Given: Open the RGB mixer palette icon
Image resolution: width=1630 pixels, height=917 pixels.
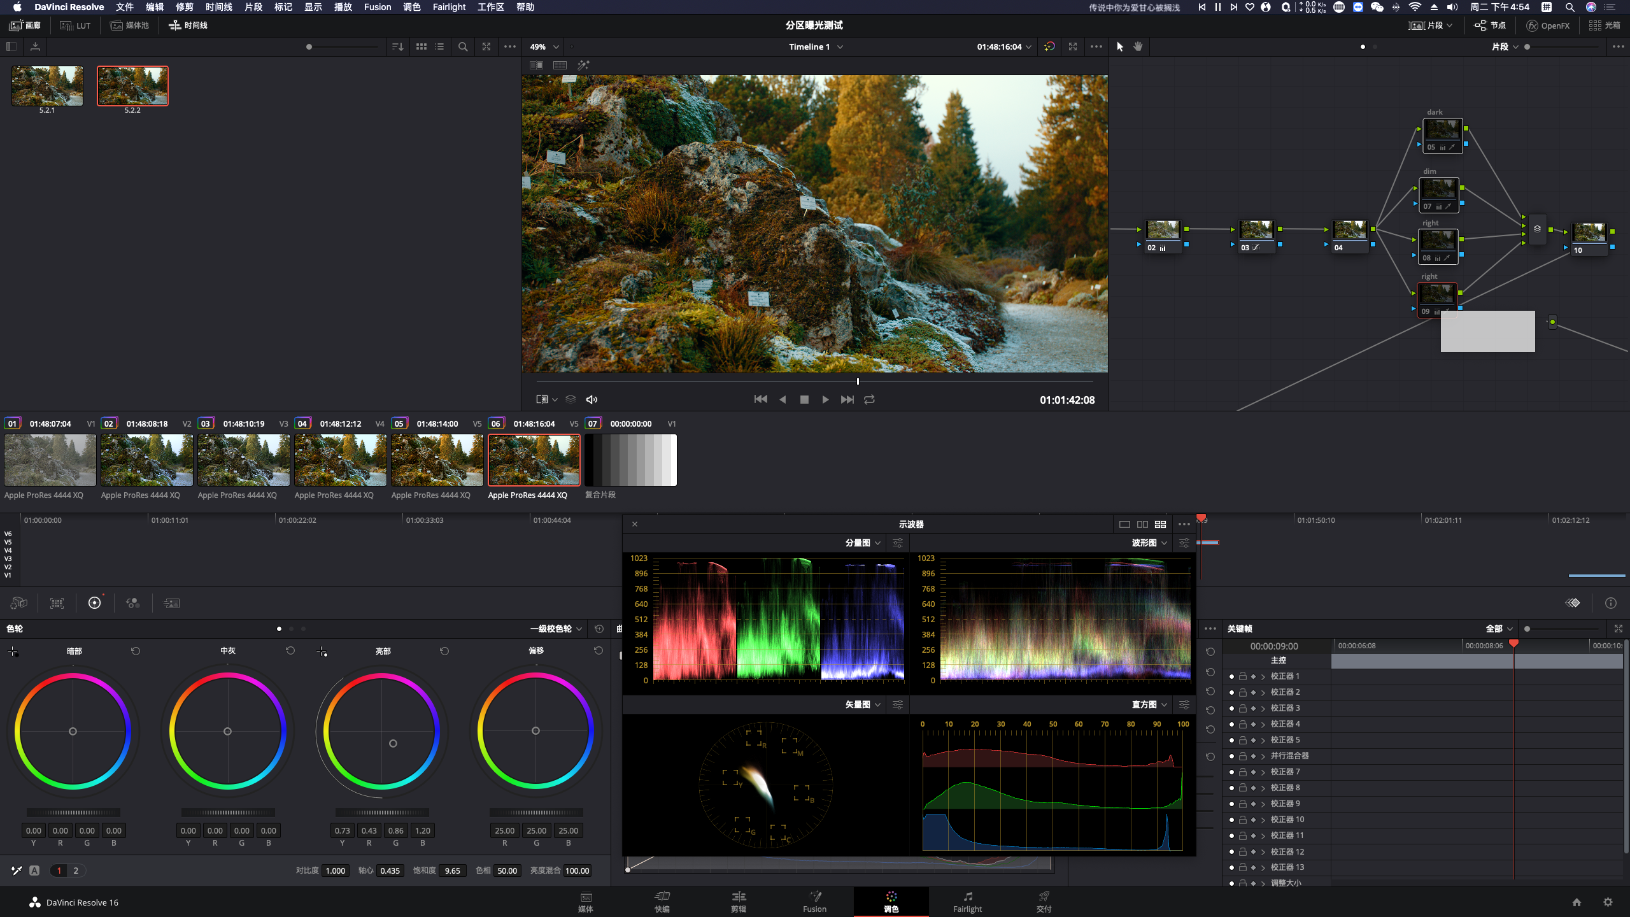Looking at the screenshot, I should click(x=132, y=603).
